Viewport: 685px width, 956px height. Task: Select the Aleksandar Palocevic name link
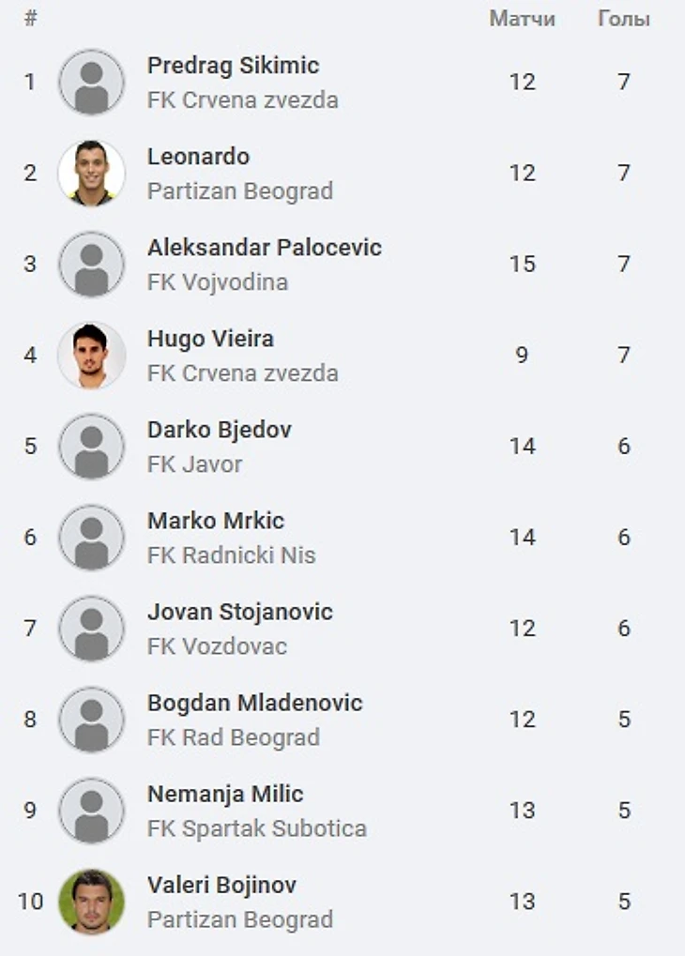pyautogui.click(x=264, y=248)
